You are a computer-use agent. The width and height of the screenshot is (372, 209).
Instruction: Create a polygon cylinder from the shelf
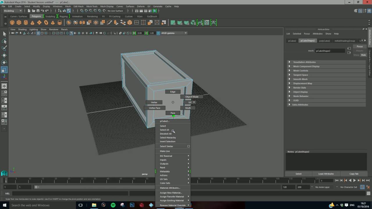pyautogui.click(x=26, y=23)
